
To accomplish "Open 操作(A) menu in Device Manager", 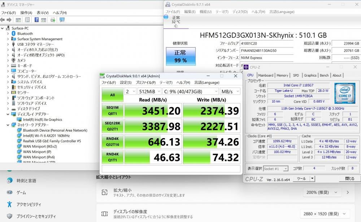I will (x=26, y=13).
